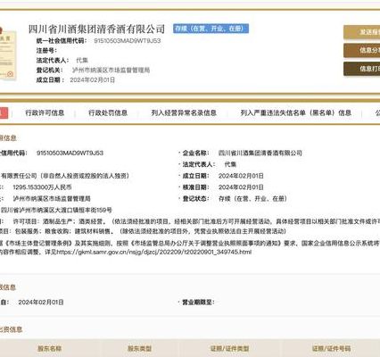Click the 证照/证件类型 column header
Screen dimensions: 380x357
(x=229, y=348)
